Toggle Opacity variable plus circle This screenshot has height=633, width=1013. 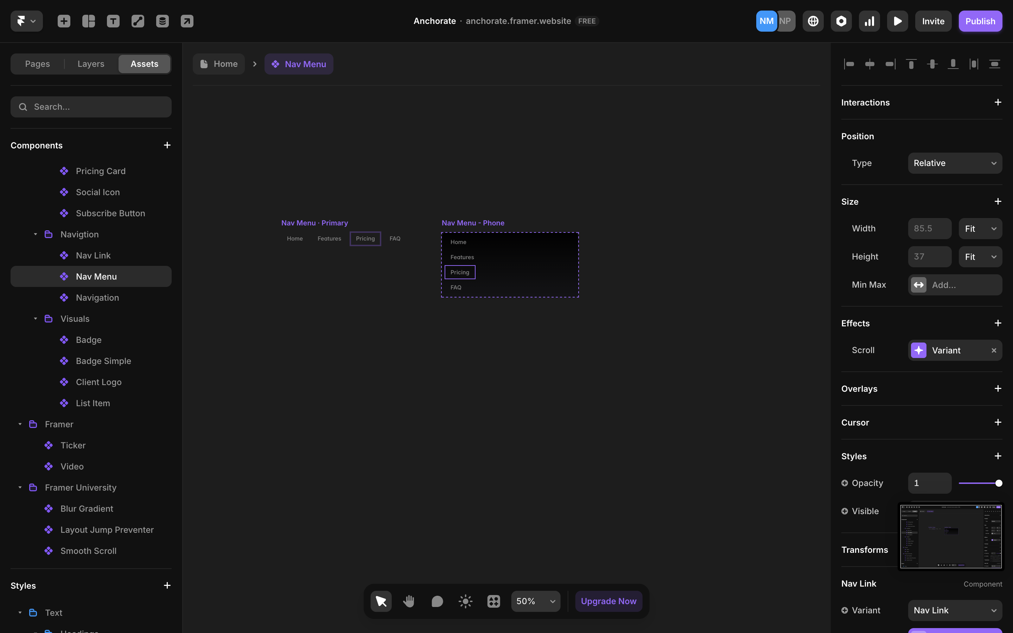[x=844, y=483]
